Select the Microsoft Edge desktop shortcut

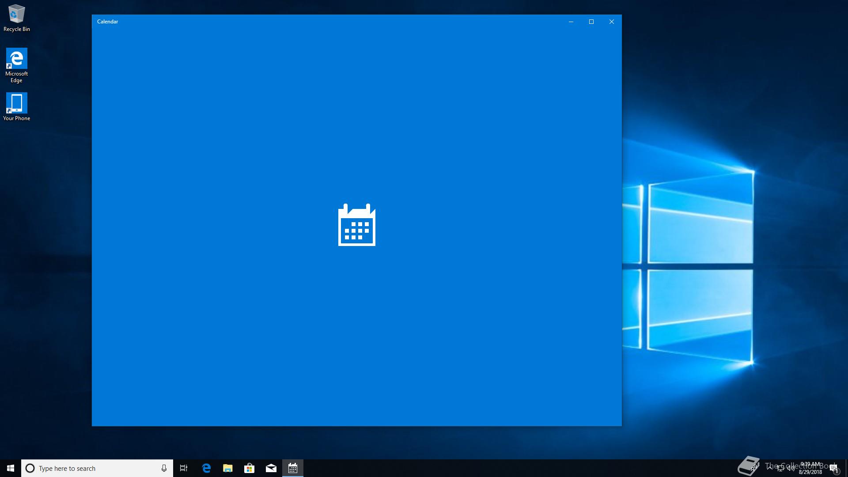point(16,65)
